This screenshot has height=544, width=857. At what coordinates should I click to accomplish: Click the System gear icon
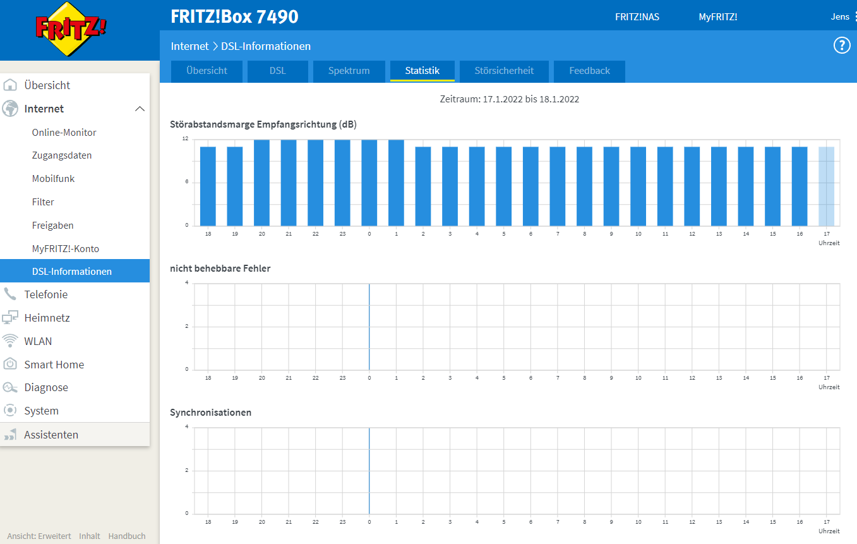[x=10, y=411]
